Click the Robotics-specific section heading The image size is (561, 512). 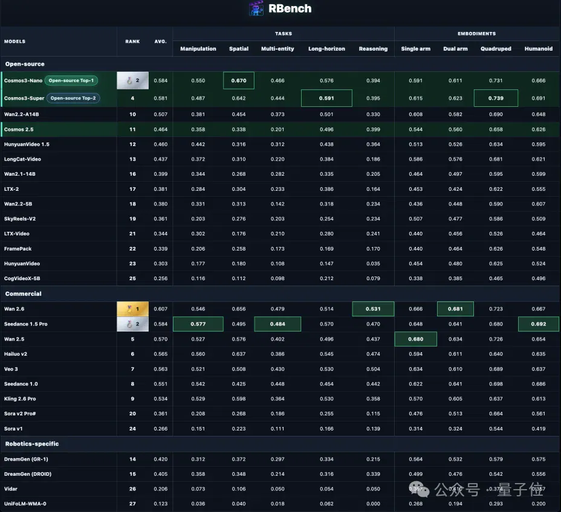coord(32,444)
